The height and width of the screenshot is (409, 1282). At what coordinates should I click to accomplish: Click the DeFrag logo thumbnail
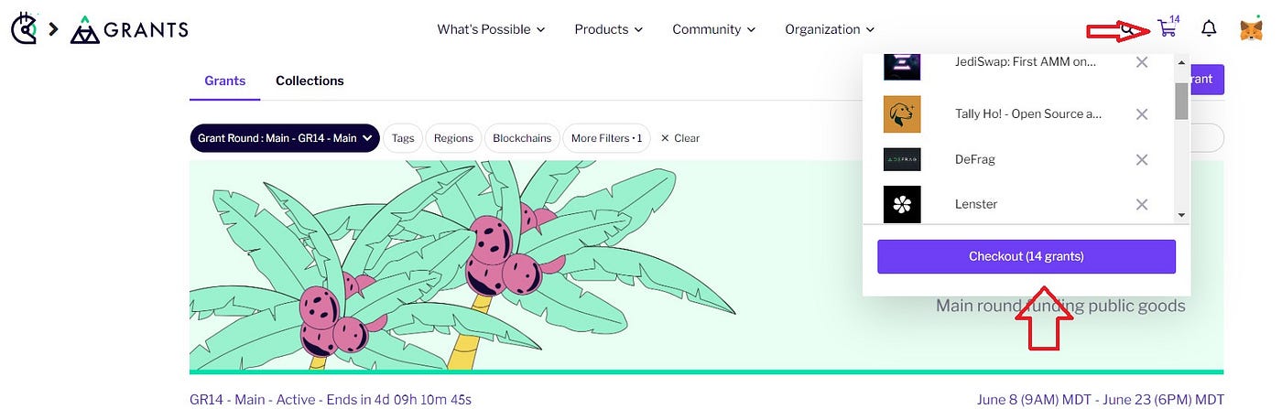click(x=902, y=159)
